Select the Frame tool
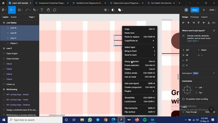 [x=19, y=10]
